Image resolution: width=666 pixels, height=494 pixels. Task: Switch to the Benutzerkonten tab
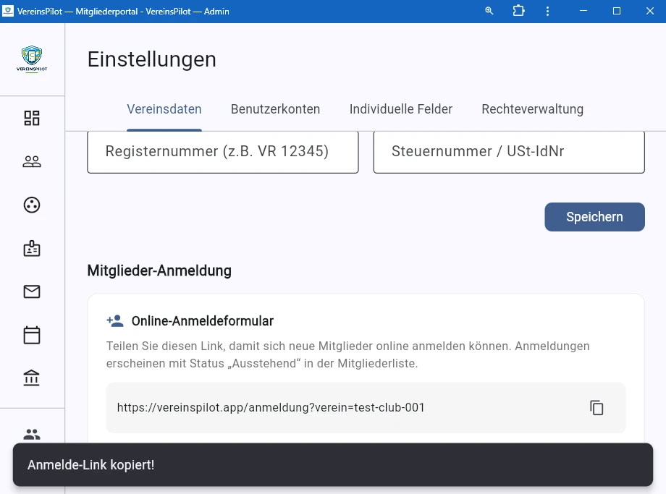tap(275, 109)
